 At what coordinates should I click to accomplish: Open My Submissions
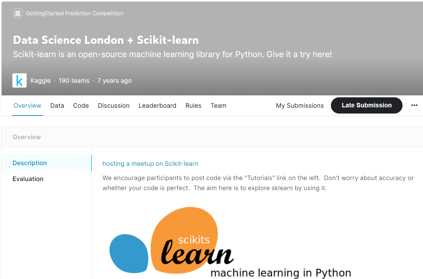pos(300,105)
